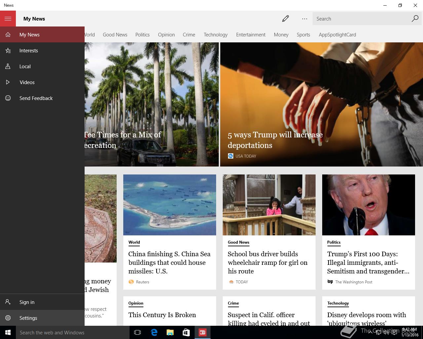This screenshot has height=339, width=423.
Task: Open Interests in the sidebar
Action: pos(42,50)
